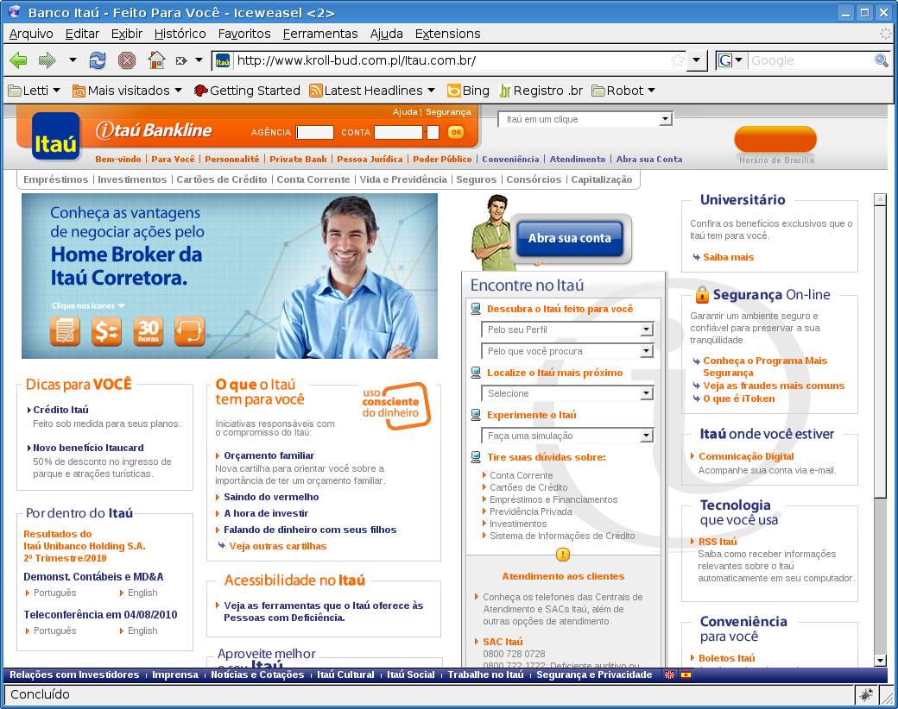
Task: Click the status bar bug icon
Action: coord(865,694)
